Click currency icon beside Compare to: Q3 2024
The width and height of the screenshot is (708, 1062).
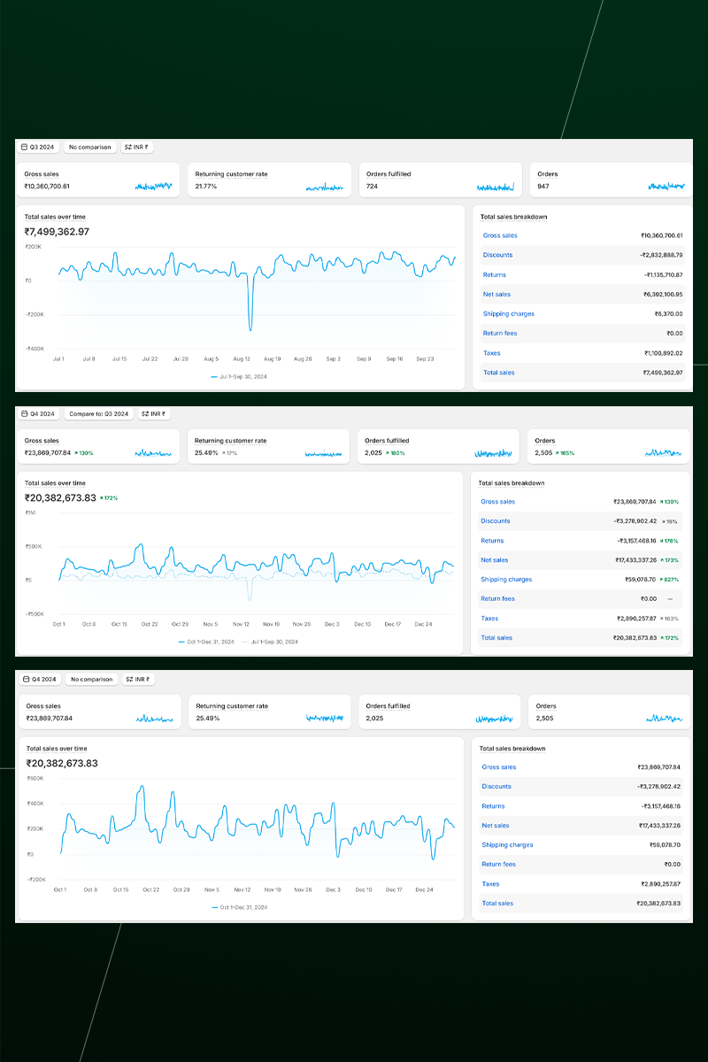point(144,413)
